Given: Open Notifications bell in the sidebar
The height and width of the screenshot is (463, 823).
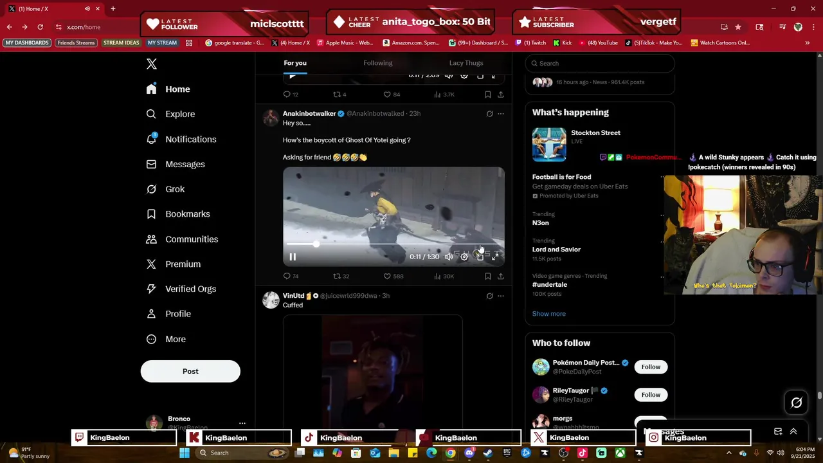Looking at the screenshot, I should pyautogui.click(x=182, y=139).
